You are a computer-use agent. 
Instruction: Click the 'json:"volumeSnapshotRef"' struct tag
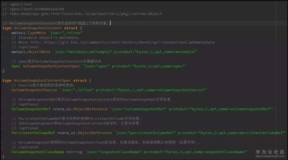point(139,109)
